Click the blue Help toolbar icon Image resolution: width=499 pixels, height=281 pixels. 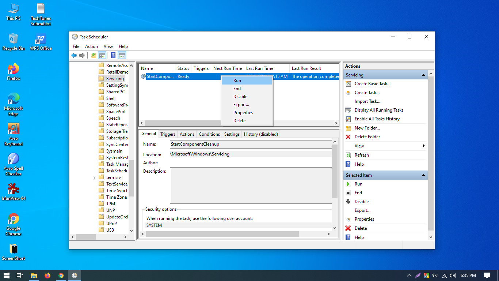click(113, 55)
